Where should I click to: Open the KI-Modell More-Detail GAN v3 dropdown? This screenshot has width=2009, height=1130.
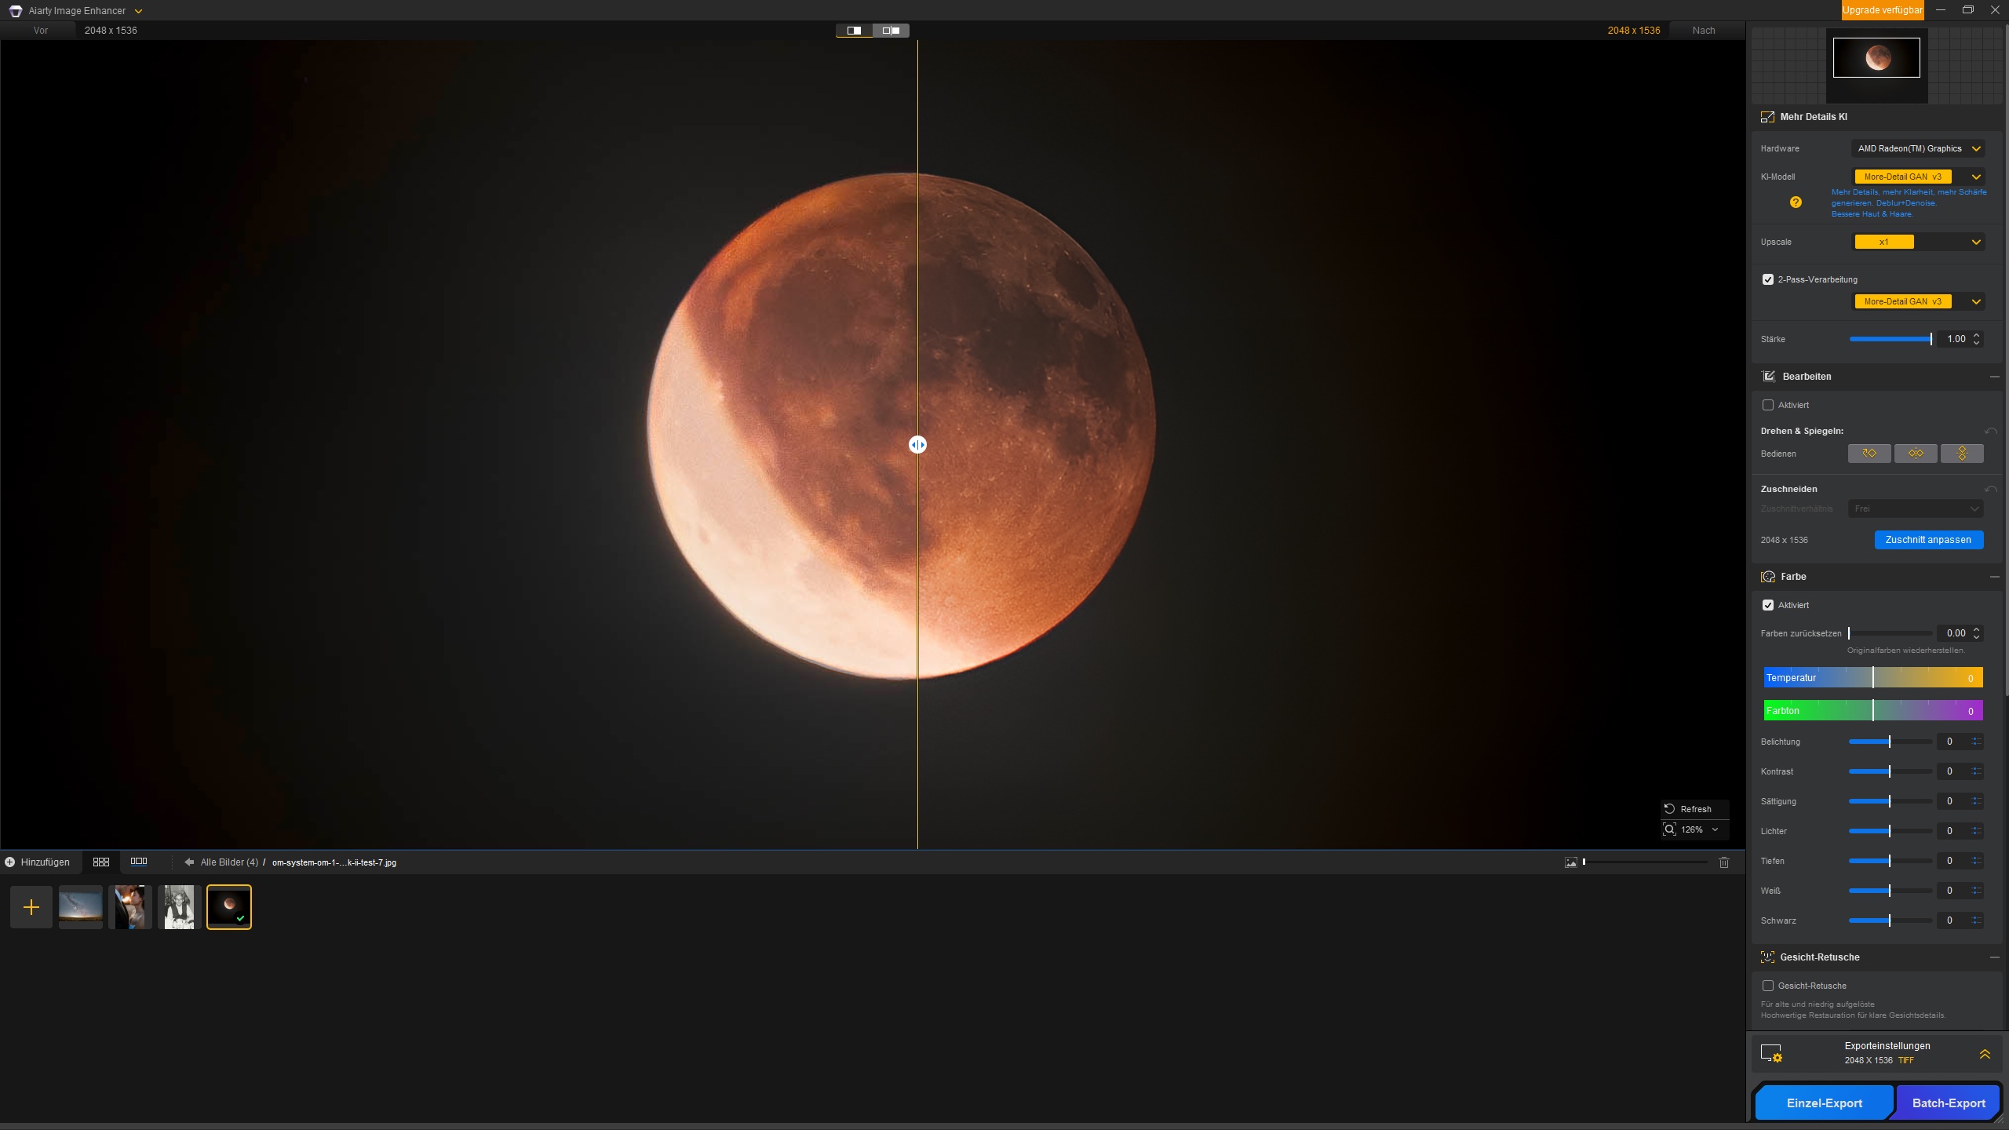tap(1918, 177)
